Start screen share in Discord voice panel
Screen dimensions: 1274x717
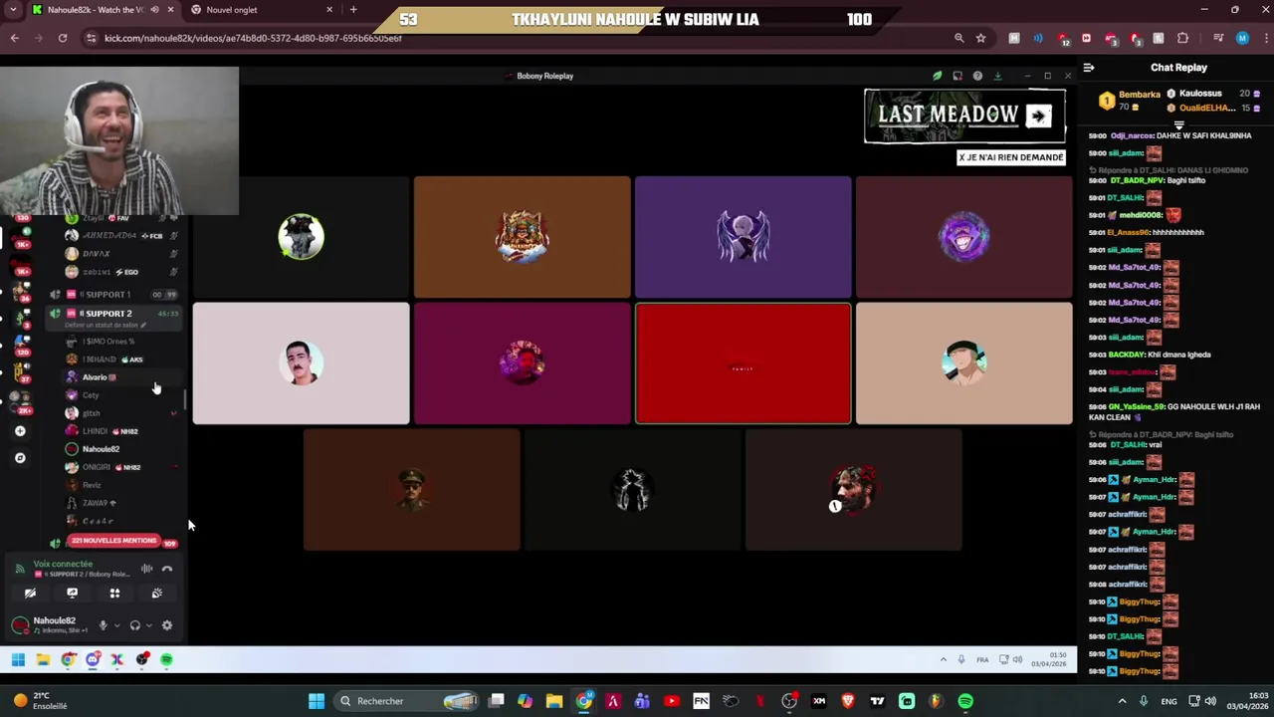pos(72,593)
